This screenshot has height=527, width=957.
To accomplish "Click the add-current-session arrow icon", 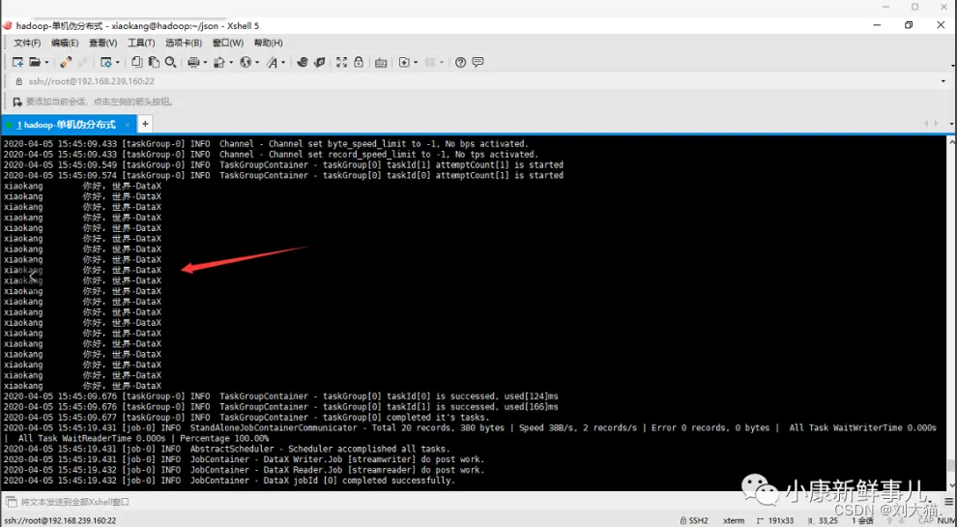I will tap(17, 102).
